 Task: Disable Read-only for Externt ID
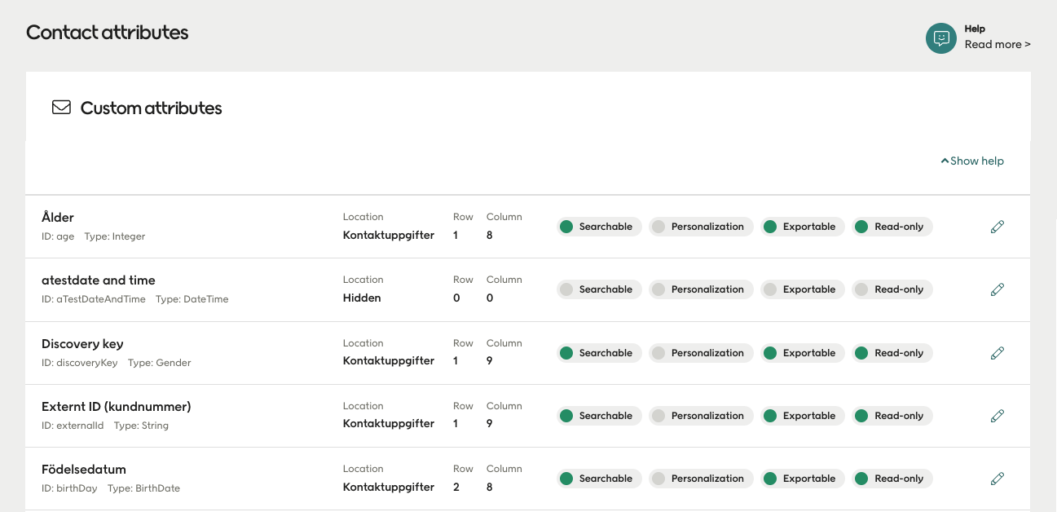[892, 416]
